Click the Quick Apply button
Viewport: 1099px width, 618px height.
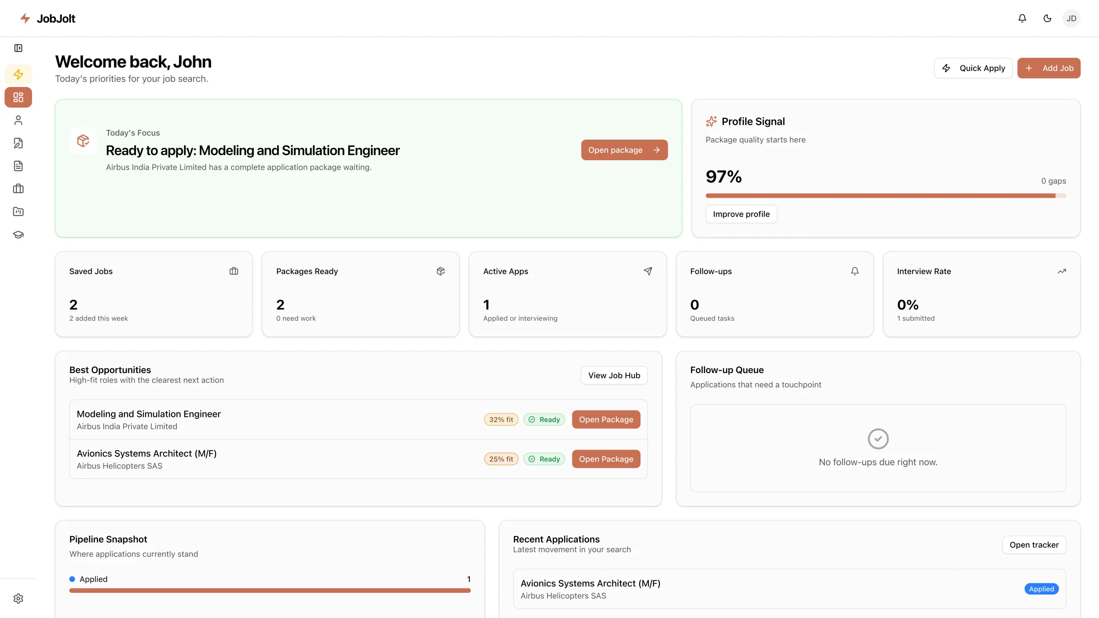point(973,68)
